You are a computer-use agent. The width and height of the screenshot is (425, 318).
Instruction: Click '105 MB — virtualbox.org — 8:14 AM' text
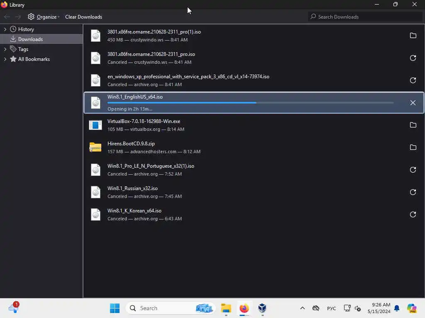click(x=146, y=129)
